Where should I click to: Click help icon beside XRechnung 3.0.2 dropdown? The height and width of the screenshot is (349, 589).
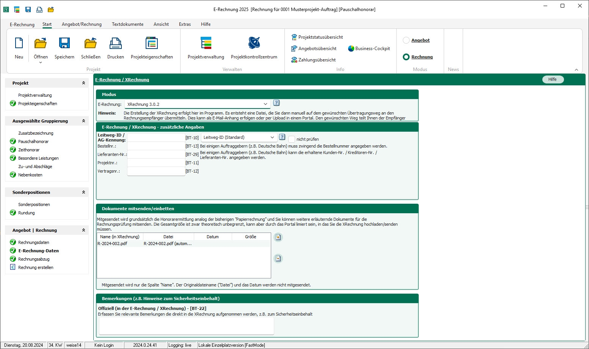click(x=276, y=103)
